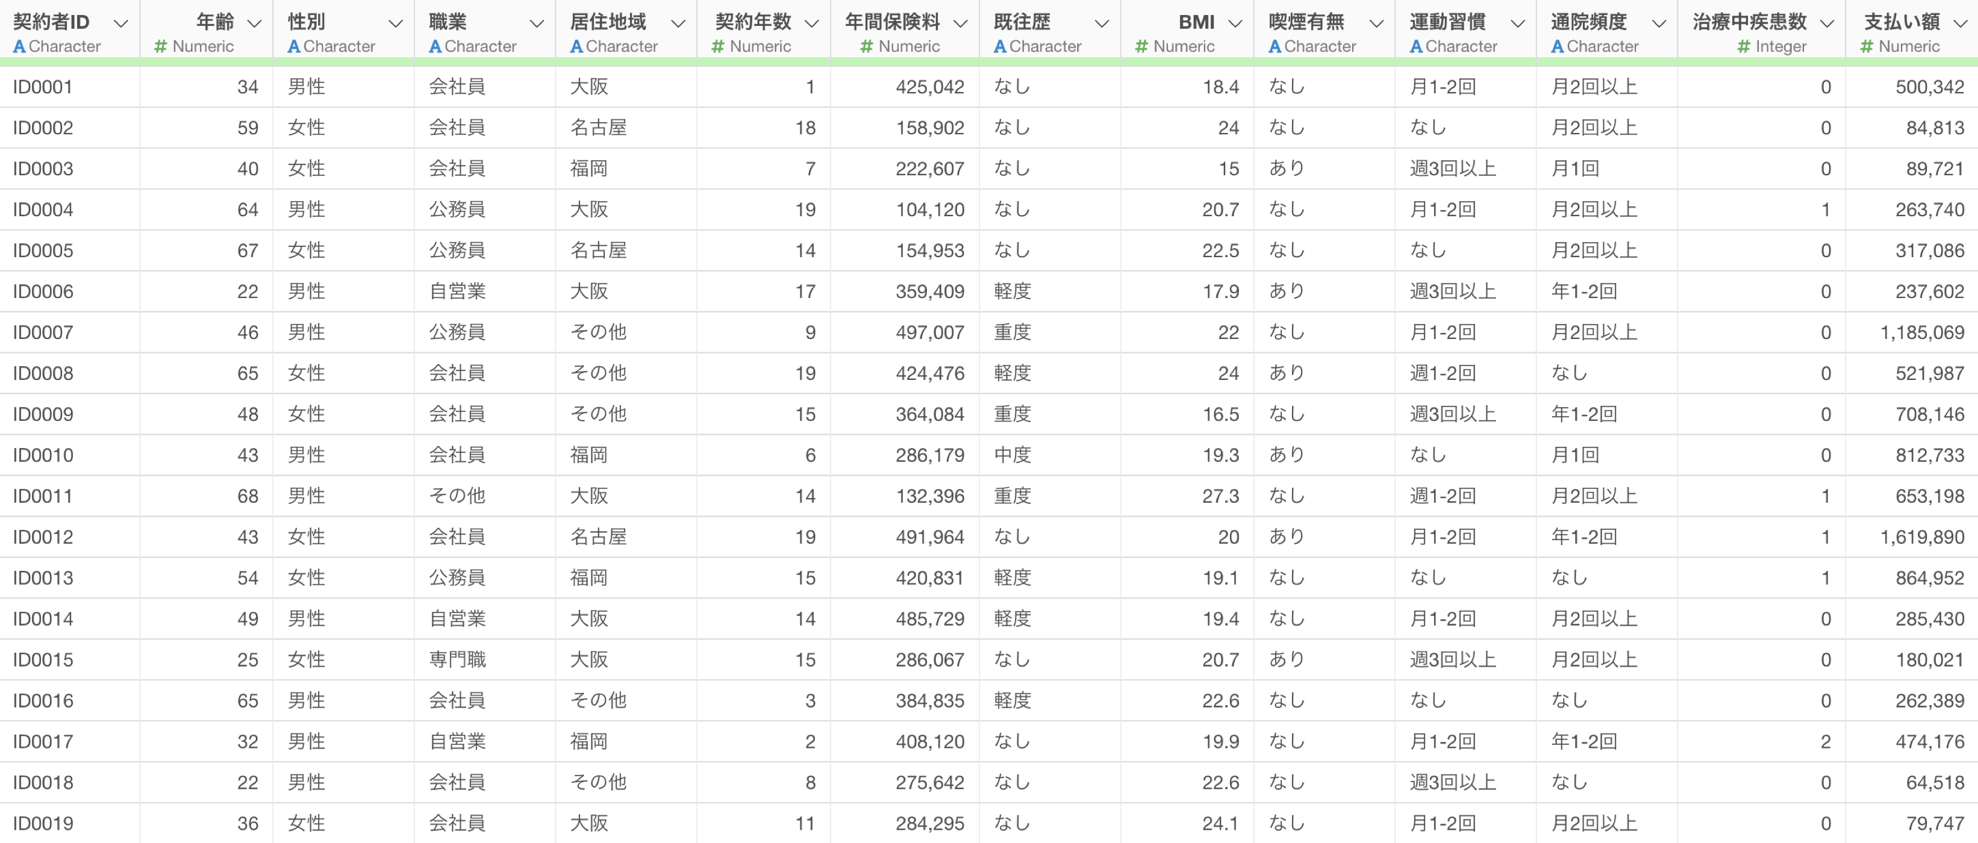
Task: Click payment value 500,342
Action: tap(1930, 87)
